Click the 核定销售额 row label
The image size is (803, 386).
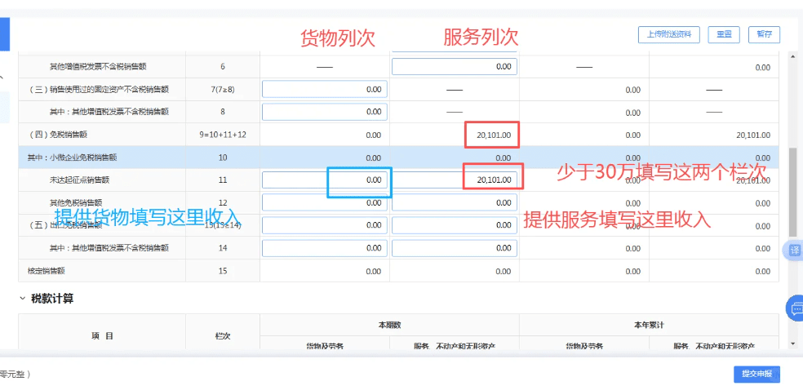tap(46, 271)
